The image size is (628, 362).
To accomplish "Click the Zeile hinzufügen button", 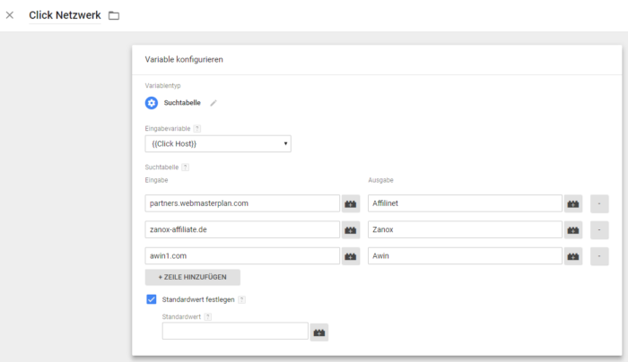I will click(x=192, y=278).
